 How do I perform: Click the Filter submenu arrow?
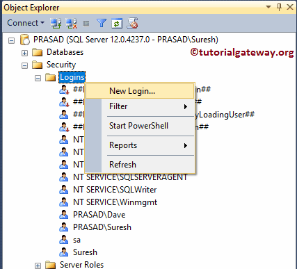point(186,106)
